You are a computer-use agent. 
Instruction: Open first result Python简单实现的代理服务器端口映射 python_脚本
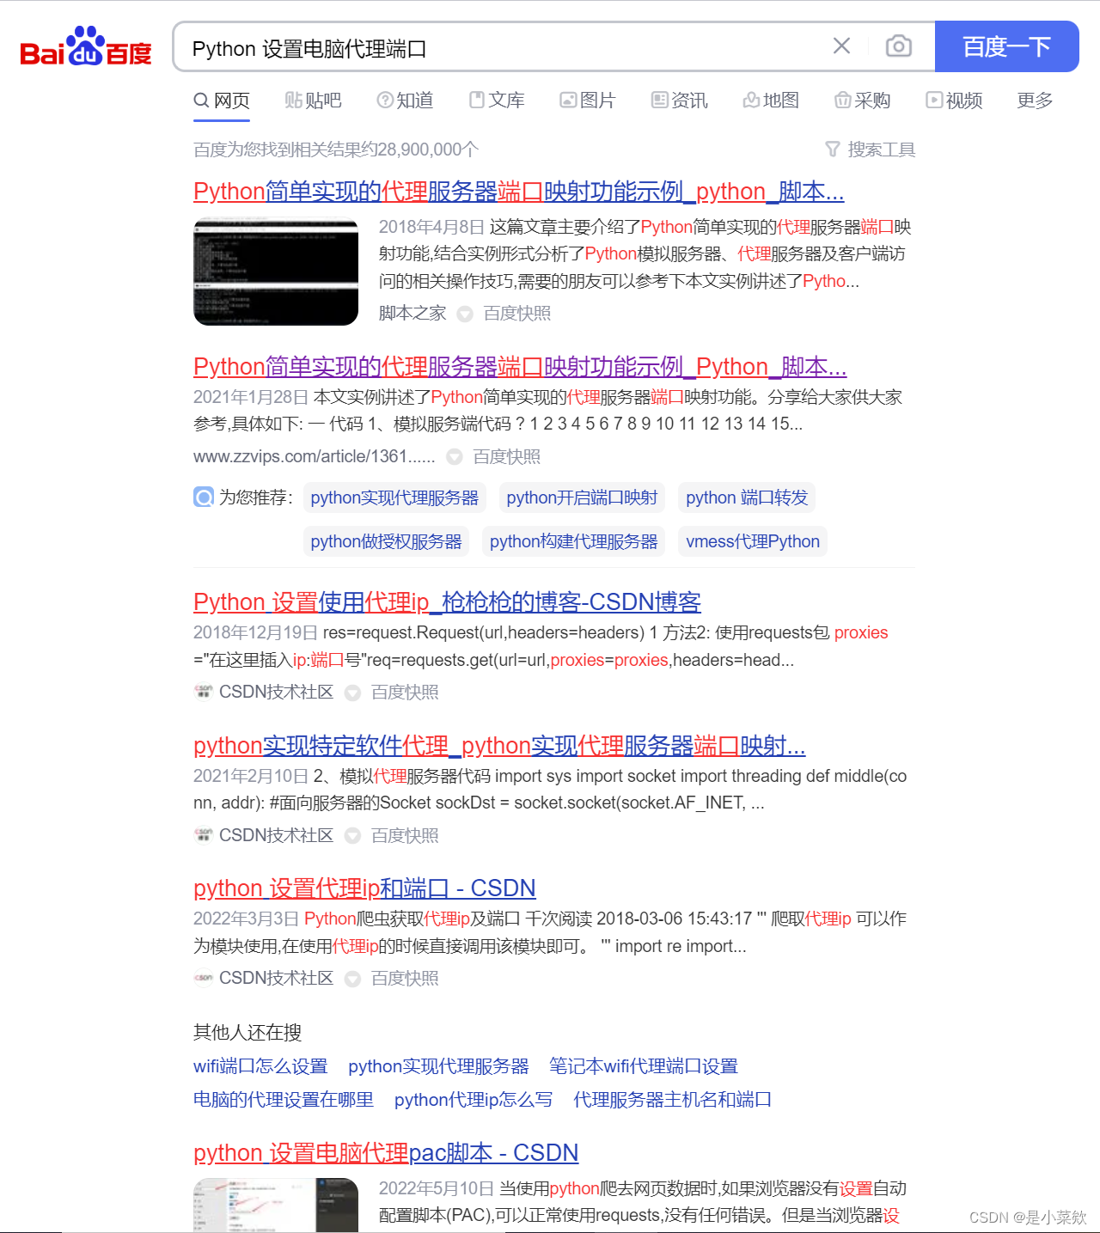[519, 192]
